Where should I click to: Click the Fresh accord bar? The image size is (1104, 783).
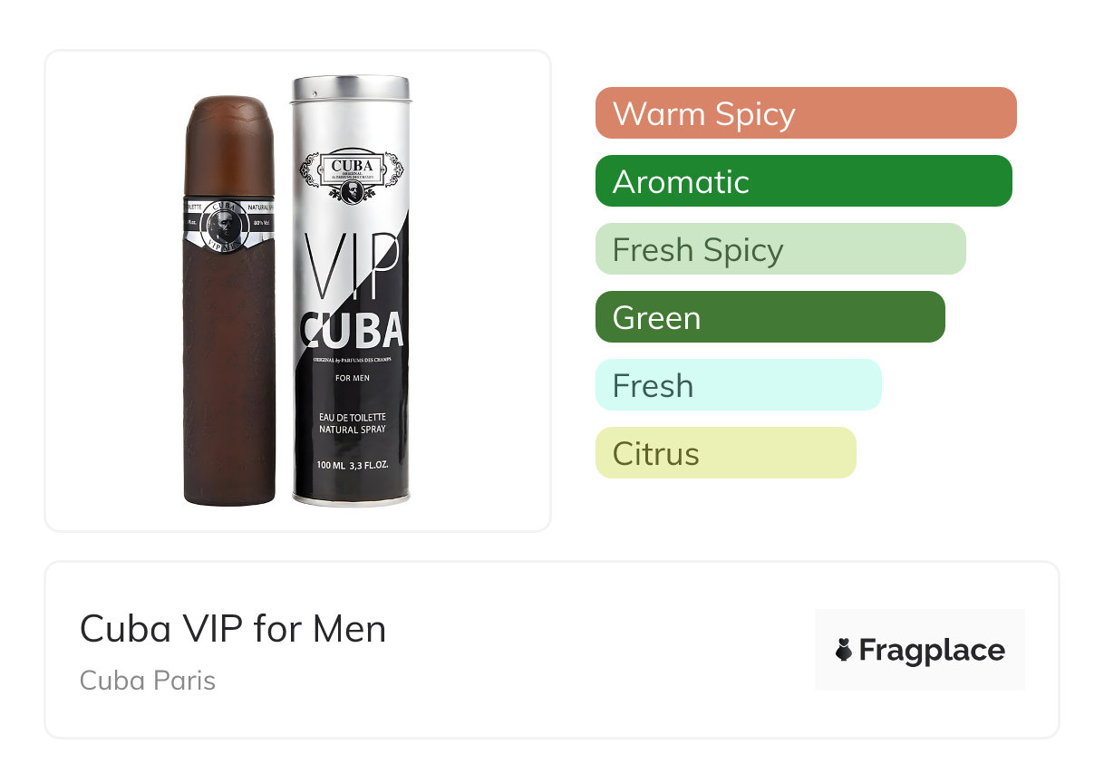tap(738, 385)
